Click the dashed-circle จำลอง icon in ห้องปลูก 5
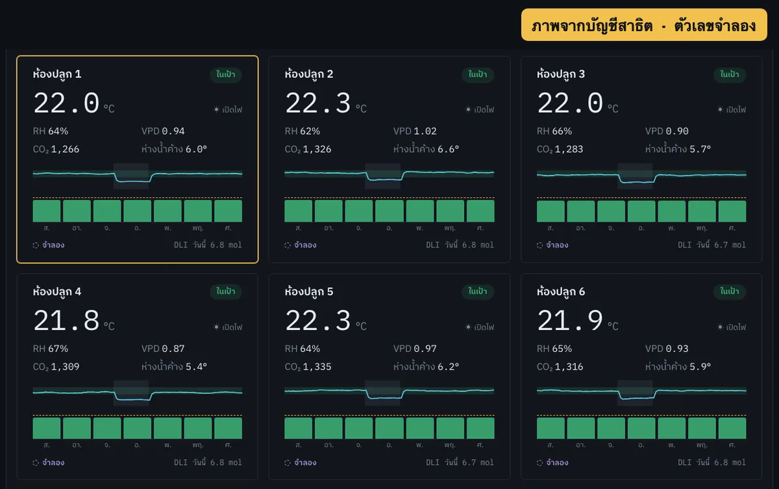This screenshot has width=779, height=489. [x=288, y=463]
